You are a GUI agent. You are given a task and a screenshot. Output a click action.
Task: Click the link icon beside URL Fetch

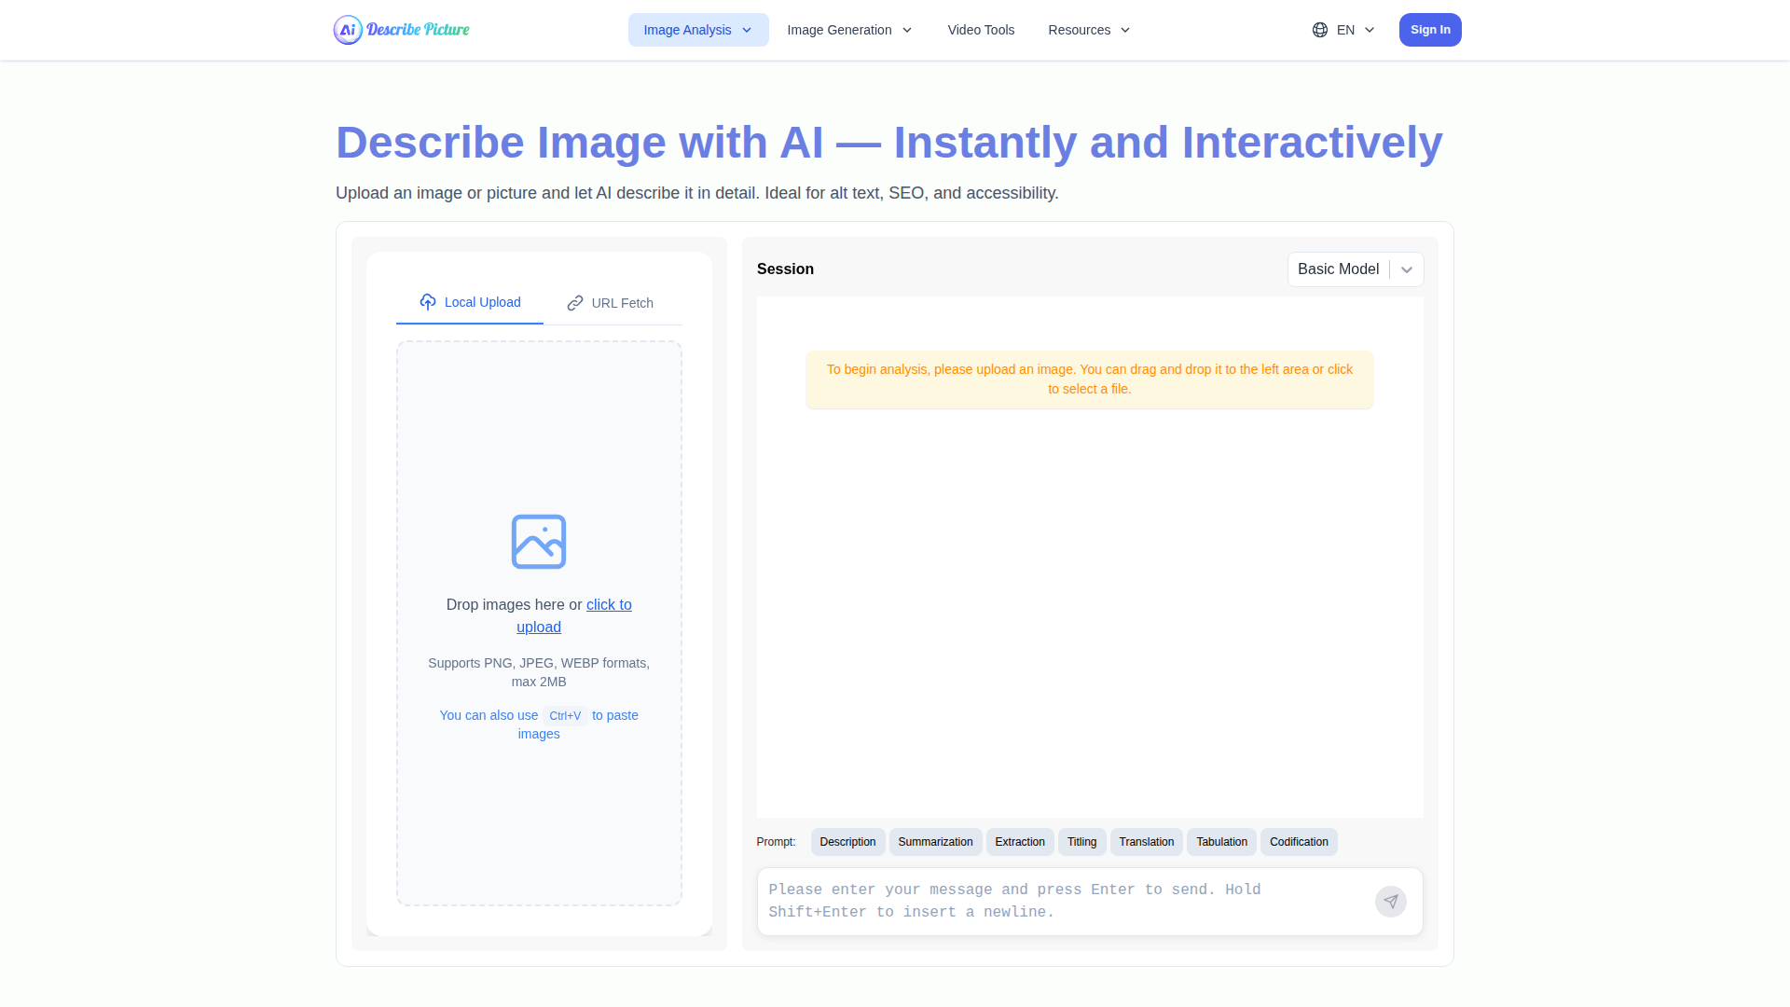(x=575, y=303)
